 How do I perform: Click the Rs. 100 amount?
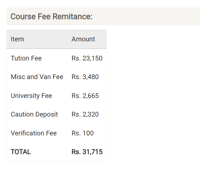click(82, 133)
